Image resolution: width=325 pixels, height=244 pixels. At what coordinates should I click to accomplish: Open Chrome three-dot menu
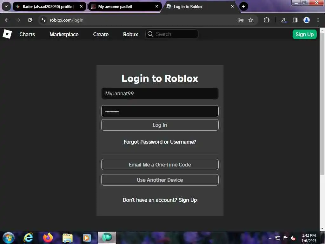click(x=318, y=20)
